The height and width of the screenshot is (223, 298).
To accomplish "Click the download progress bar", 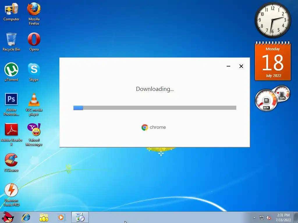I will [155, 108].
